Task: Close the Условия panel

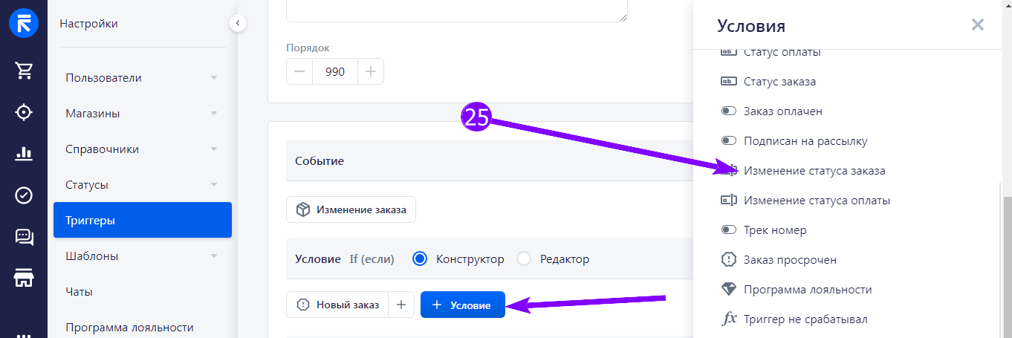Action: 978,25
